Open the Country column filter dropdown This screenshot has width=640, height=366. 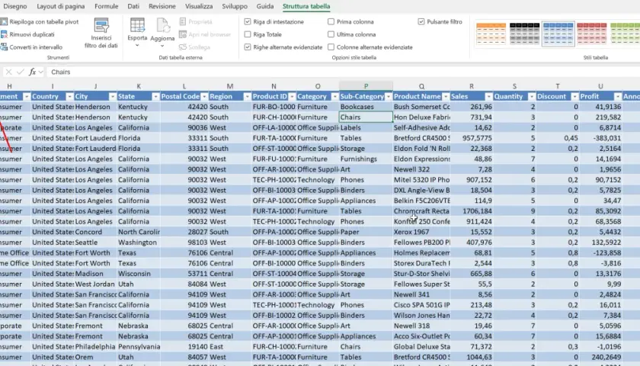pyautogui.click(x=69, y=96)
